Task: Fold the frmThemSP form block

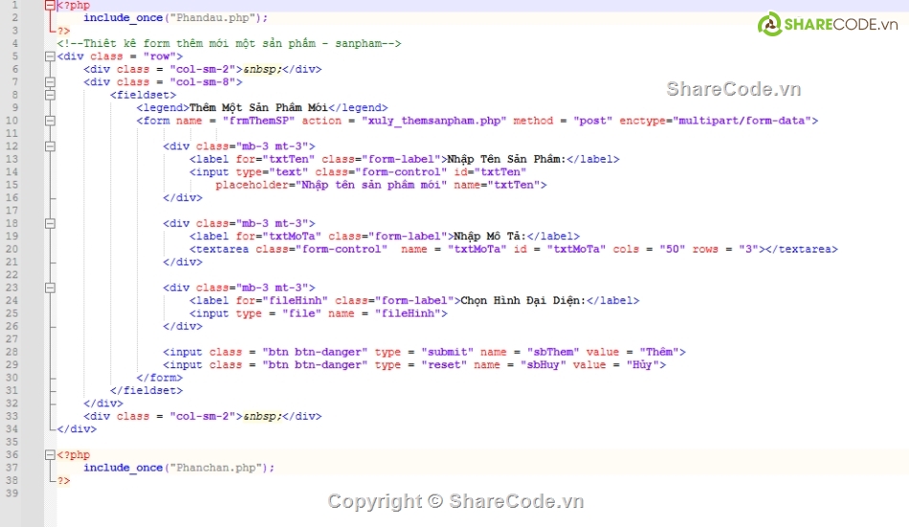Action: coord(50,121)
